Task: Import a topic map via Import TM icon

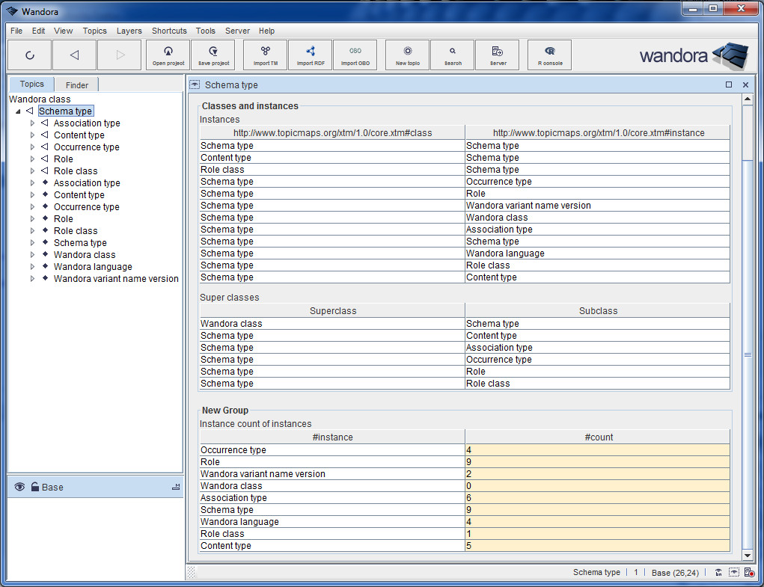Action: pyautogui.click(x=265, y=55)
